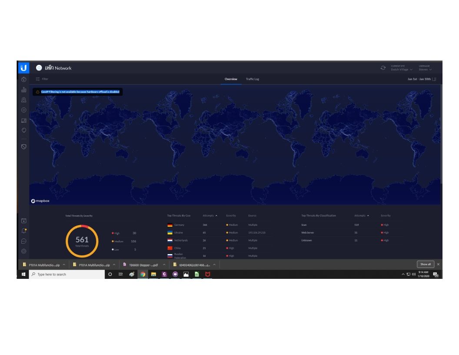This screenshot has width=459, height=355.
Task: Open the Alerts bell icon in sidebar
Action: (24, 231)
